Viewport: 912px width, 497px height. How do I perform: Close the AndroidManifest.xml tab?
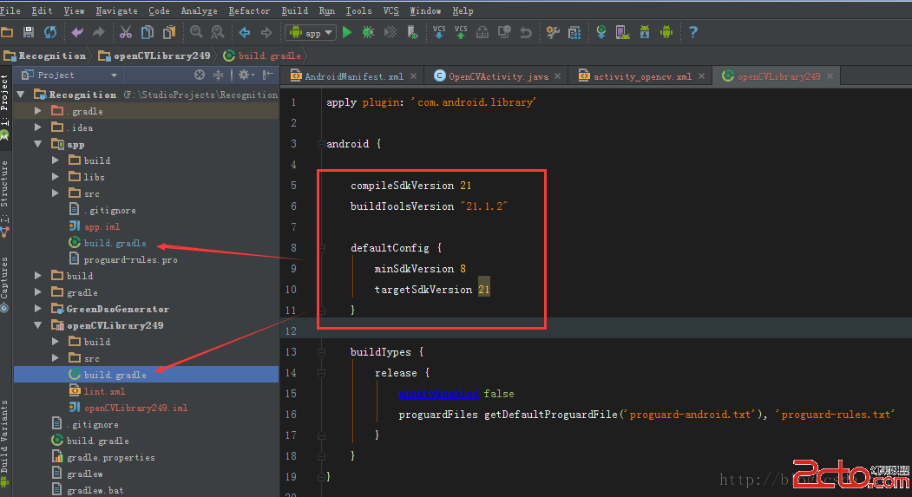pyautogui.click(x=413, y=76)
